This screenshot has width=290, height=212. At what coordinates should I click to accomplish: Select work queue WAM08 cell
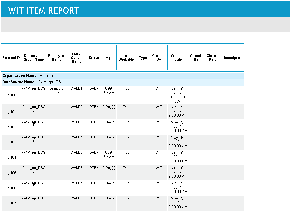point(76,198)
